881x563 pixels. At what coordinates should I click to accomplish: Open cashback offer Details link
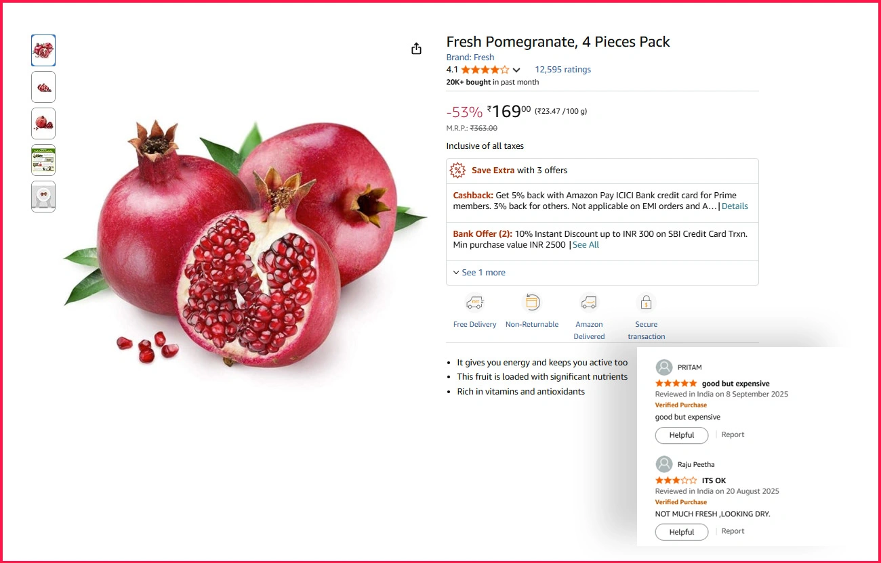pyautogui.click(x=735, y=206)
